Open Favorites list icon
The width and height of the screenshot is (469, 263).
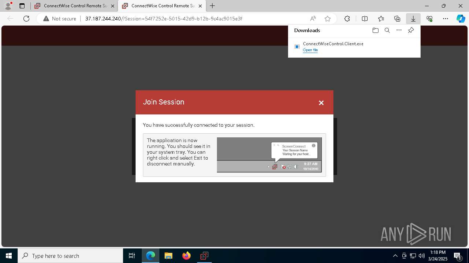click(x=381, y=19)
